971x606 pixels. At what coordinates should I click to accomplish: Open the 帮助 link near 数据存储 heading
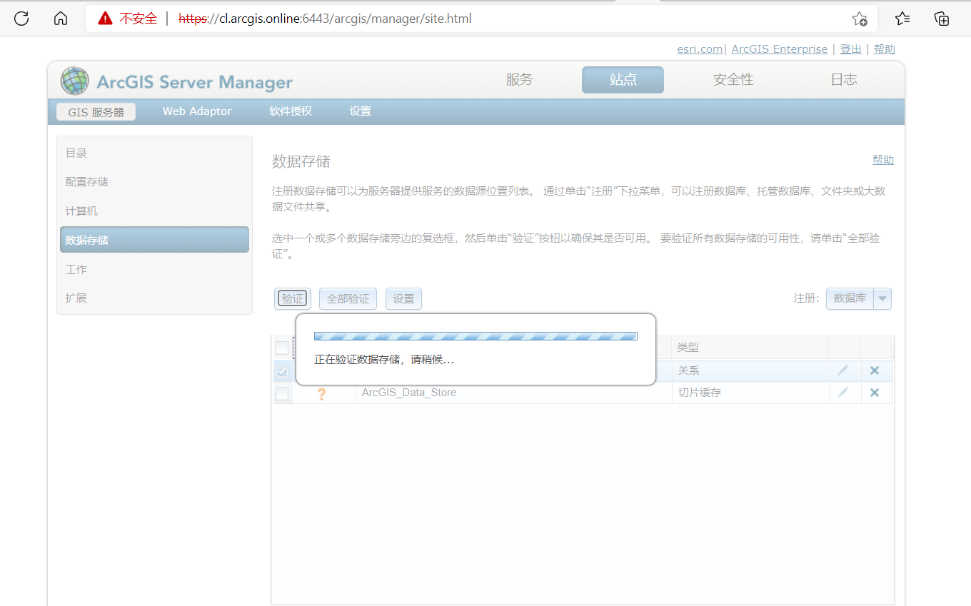pyautogui.click(x=882, y=159)
